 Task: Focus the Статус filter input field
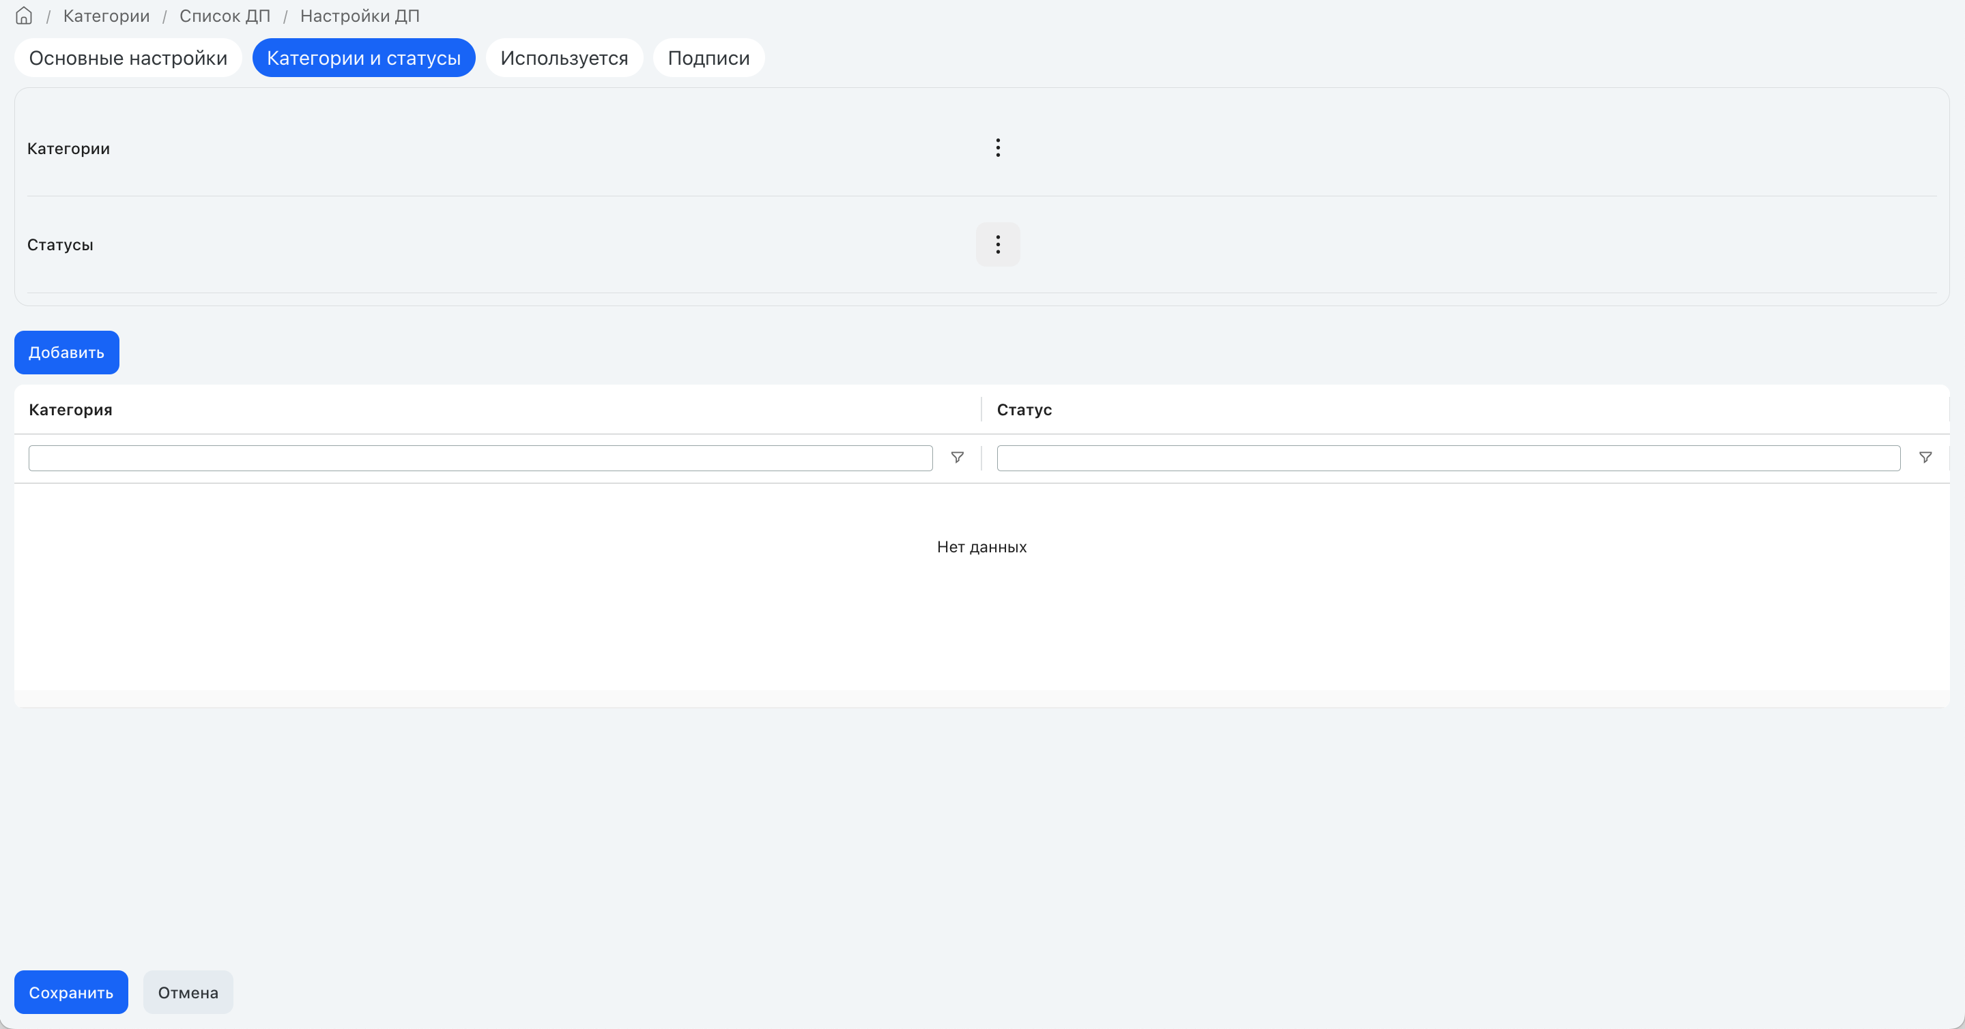point(1448,458)
